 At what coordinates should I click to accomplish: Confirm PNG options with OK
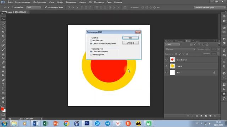point(131,38)
